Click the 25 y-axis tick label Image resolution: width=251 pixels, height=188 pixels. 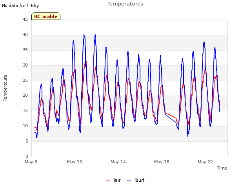coord(25,80)
